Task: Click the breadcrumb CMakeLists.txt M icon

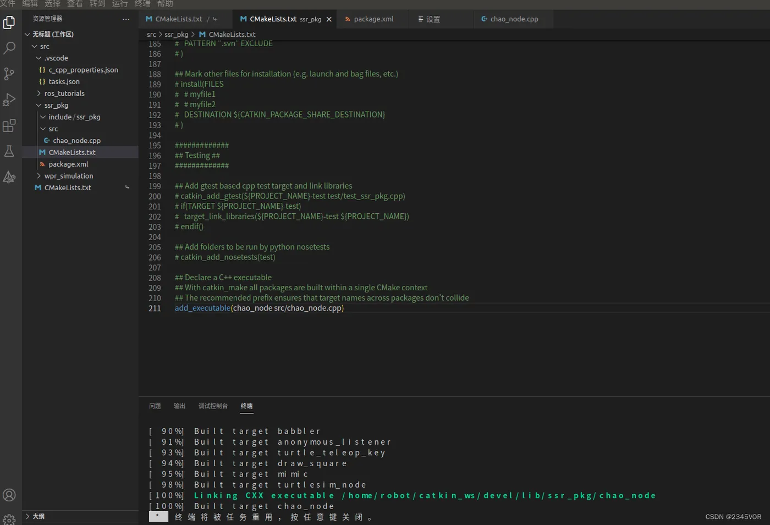Action: pos(202,35)
